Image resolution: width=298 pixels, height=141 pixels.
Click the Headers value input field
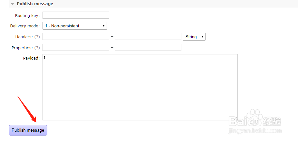pyautogui.click(x=148, y=37)
